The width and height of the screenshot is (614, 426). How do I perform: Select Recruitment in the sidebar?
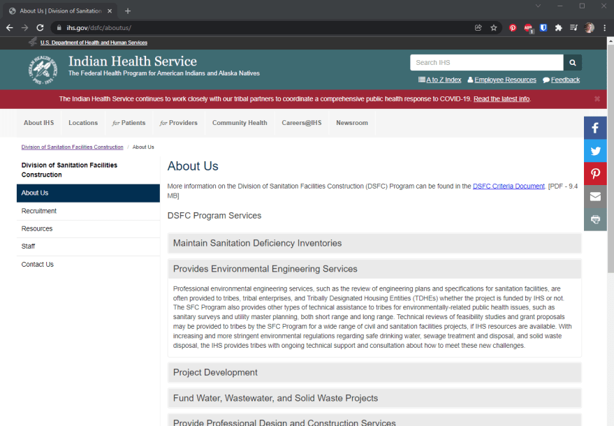39,211
